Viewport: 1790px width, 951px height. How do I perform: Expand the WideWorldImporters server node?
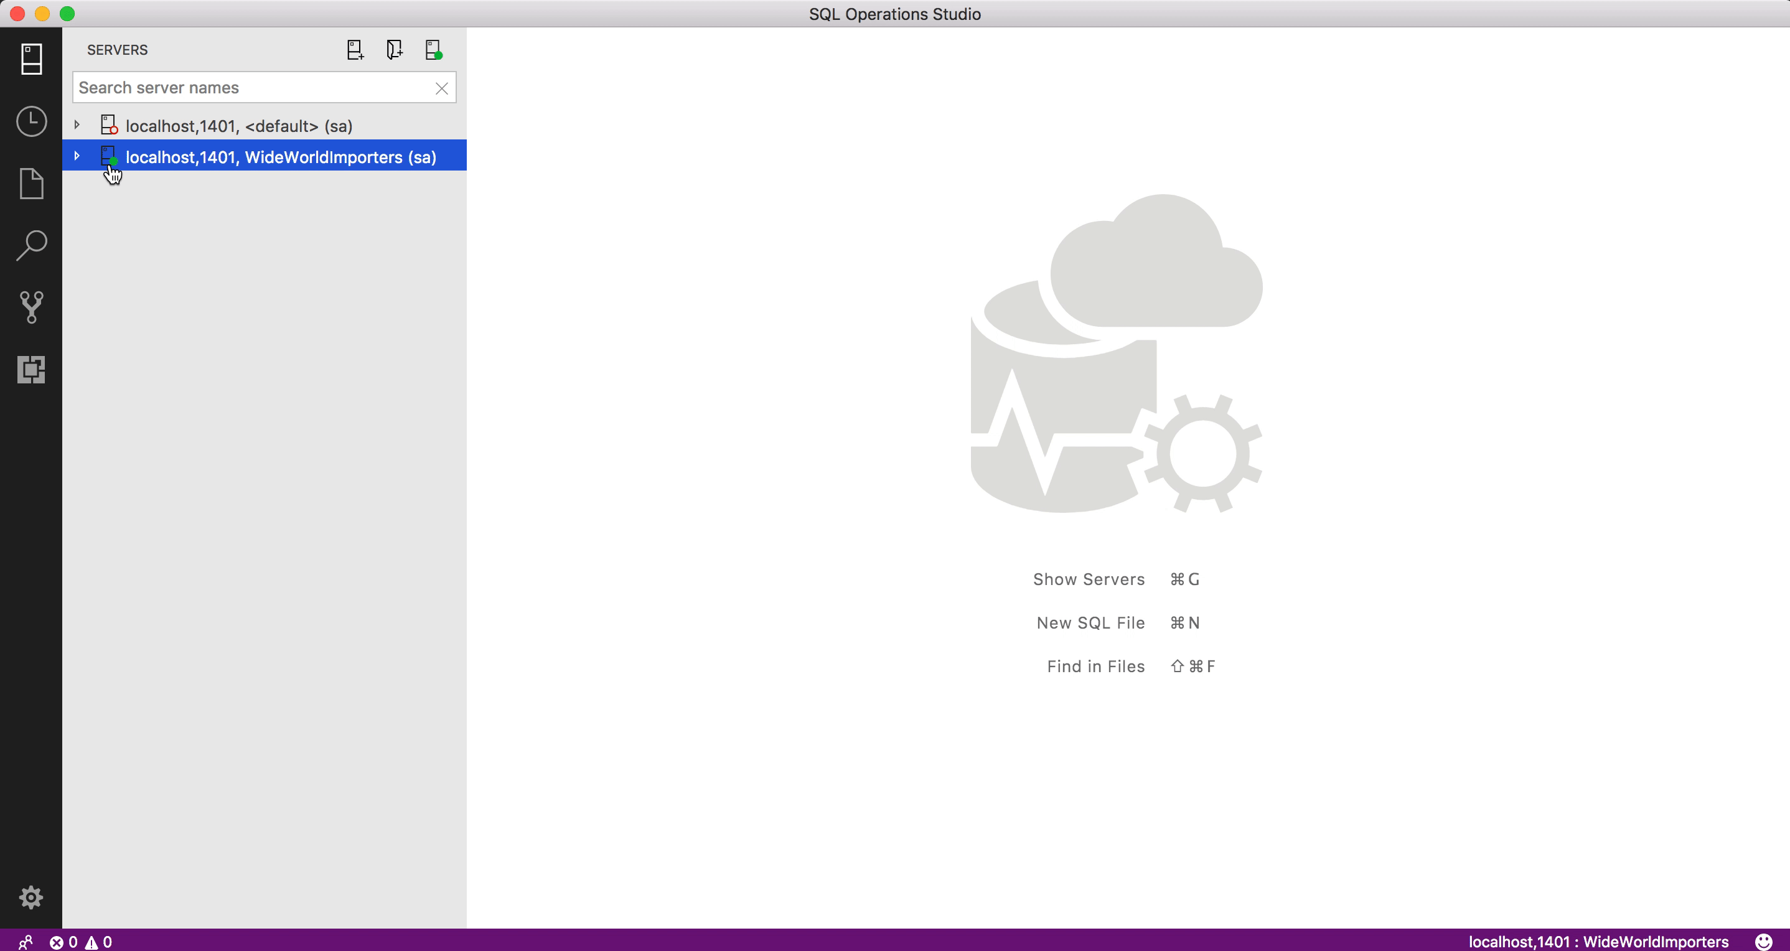pyautogui.click(x=77, y=156)
